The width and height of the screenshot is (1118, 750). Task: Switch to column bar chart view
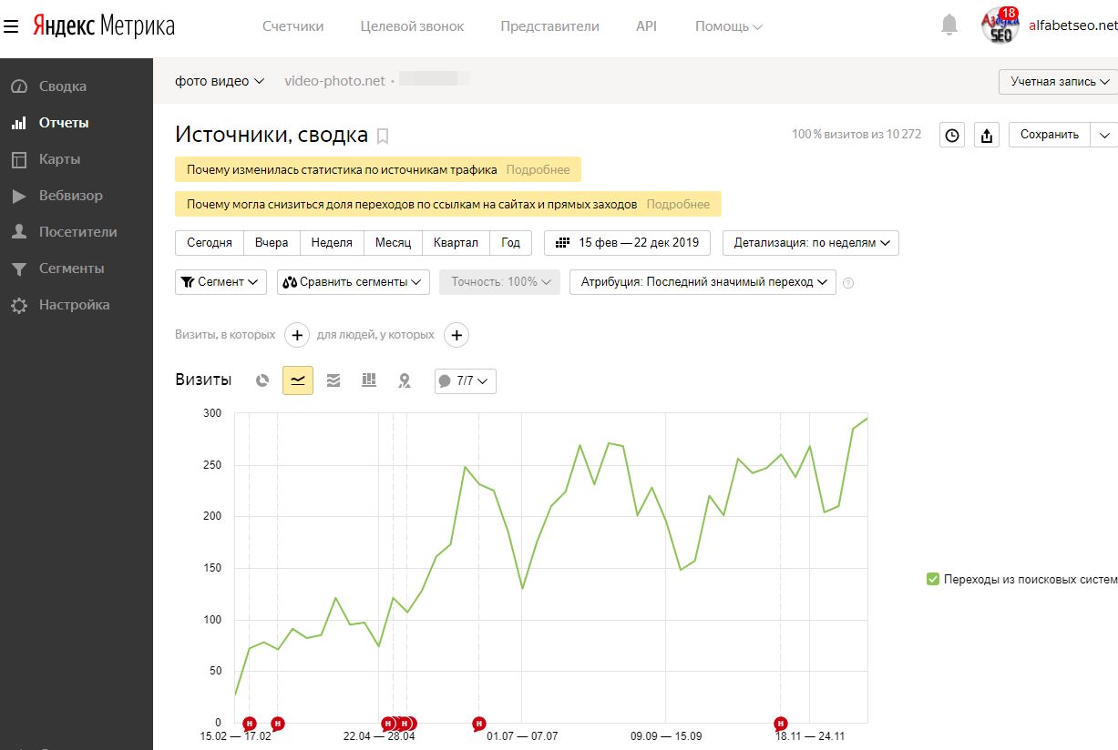369,380
